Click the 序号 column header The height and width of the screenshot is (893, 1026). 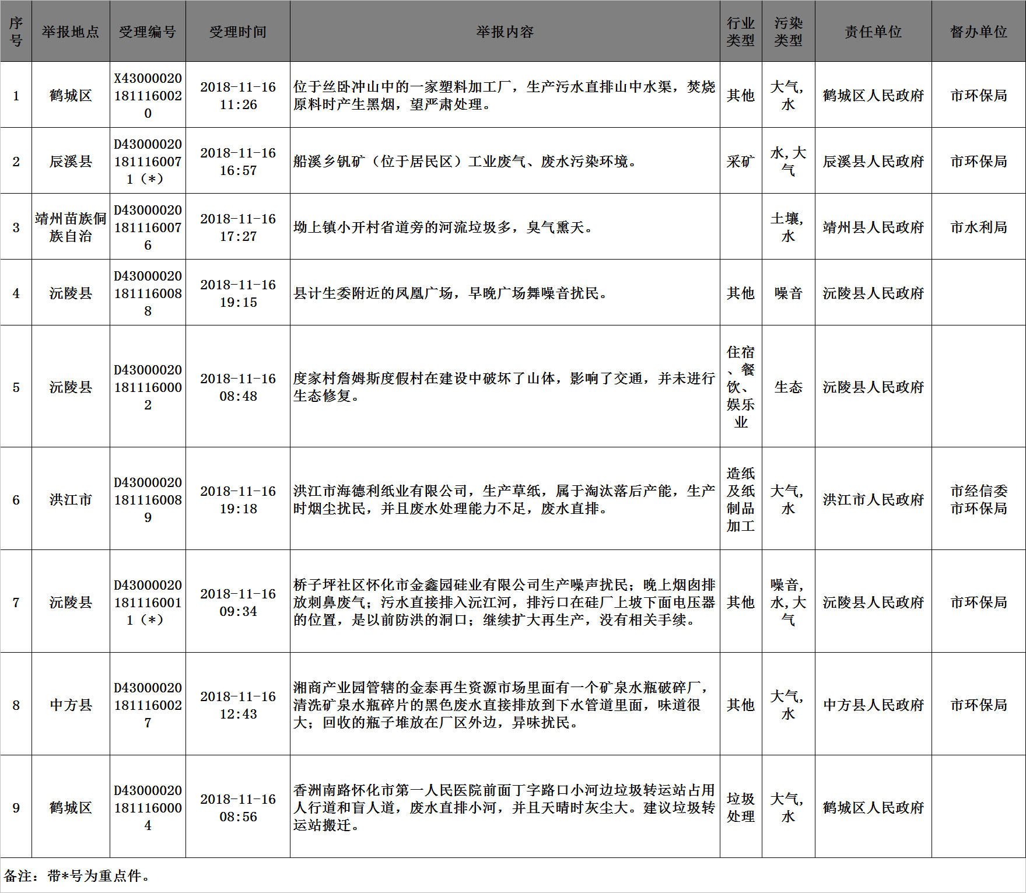(x=16, y=31)
